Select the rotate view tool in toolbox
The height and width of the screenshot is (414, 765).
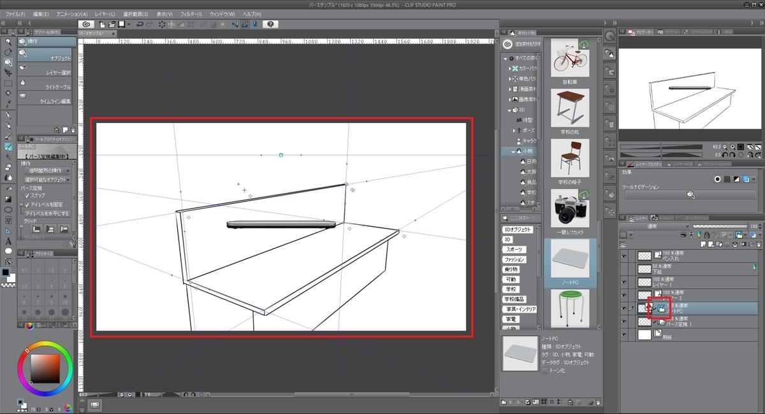pyautogui.click(x=8, y=52)
